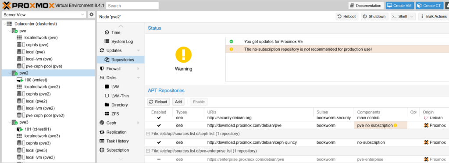Collapse the ceph.list file group

(148, 134)
